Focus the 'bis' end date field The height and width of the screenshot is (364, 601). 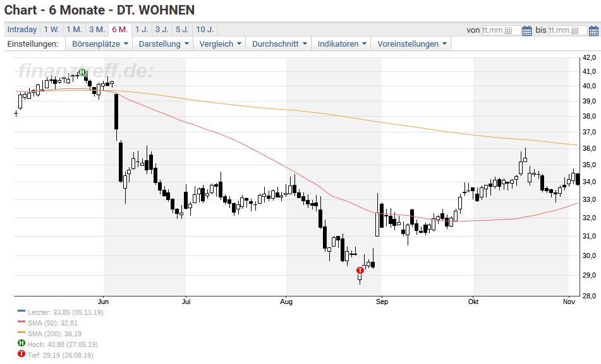(x=568, y=30)
